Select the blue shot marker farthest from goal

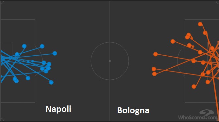click(55, 53)
